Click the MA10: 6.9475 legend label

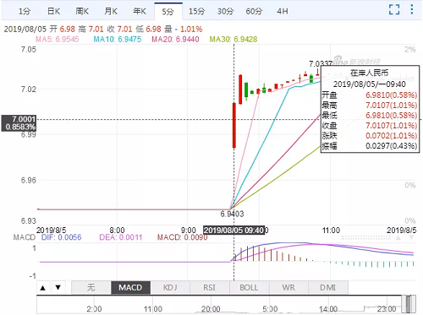click(x=118, y=39)
